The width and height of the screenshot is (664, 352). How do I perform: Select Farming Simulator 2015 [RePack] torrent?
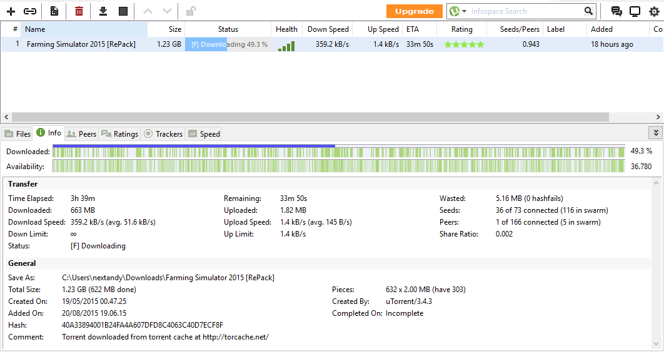click(x=81, y=44)
